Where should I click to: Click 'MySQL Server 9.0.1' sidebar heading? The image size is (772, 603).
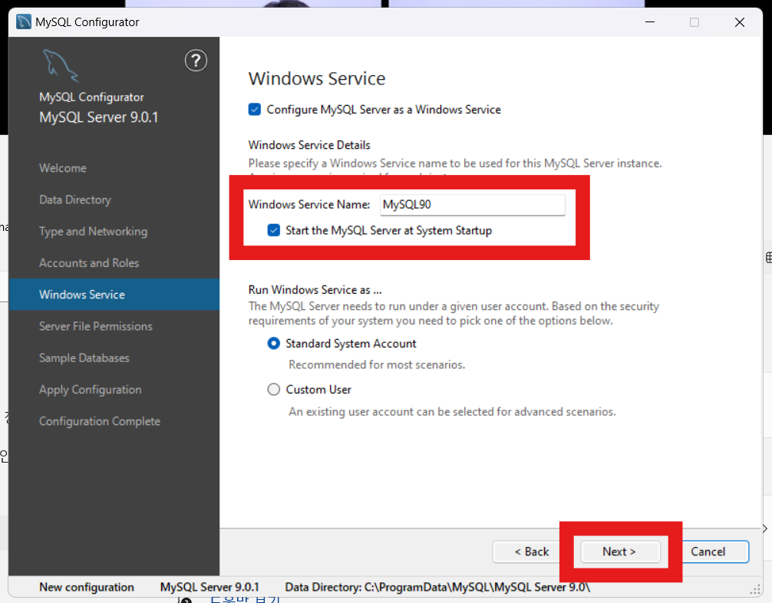click(x=98, y=117)
